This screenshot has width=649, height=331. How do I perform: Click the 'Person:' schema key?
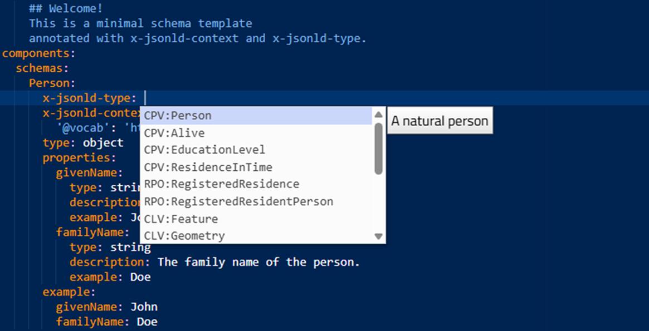click(x=52, y=83)
